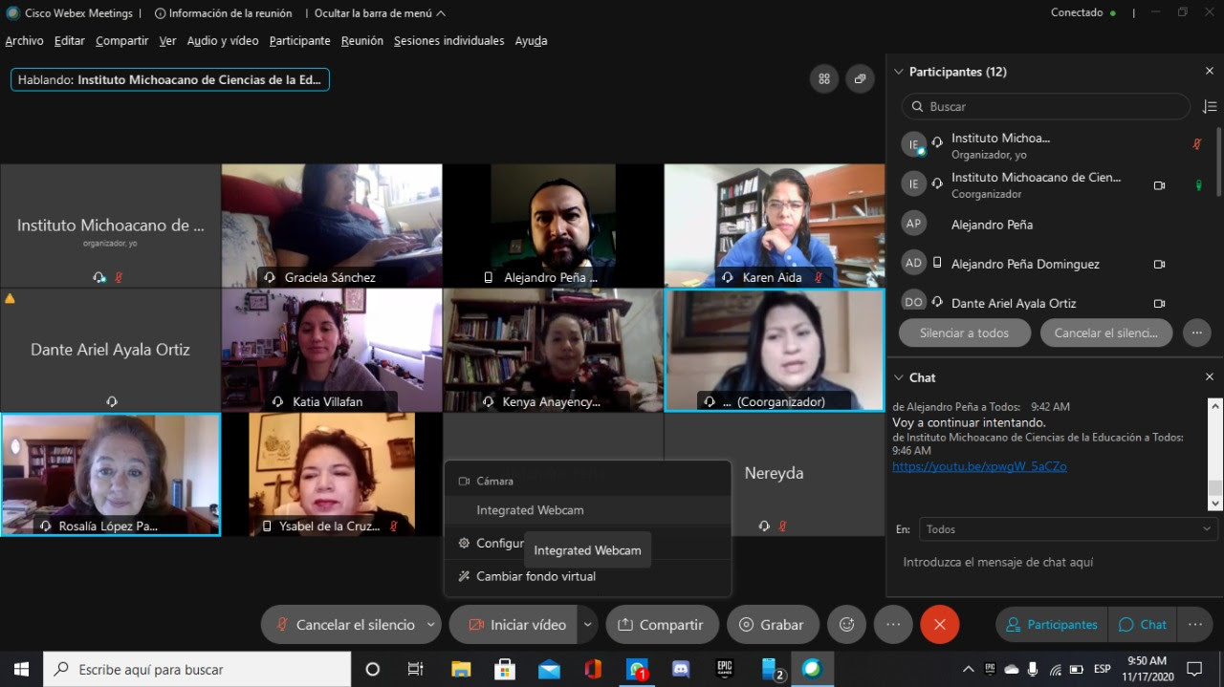Toggle green microphone of Coorganizador row
Viewport: 1224px width, 687px height.
click(1198, 185)
